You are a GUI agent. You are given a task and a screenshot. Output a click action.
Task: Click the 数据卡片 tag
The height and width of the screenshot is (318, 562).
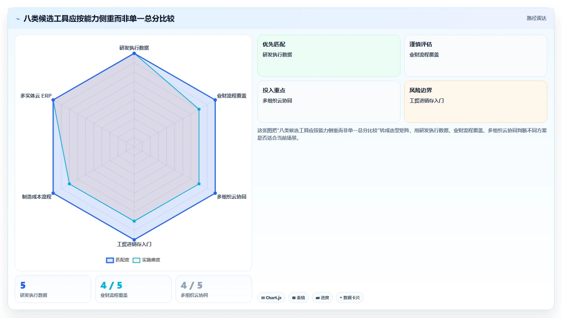click(350, 298)
